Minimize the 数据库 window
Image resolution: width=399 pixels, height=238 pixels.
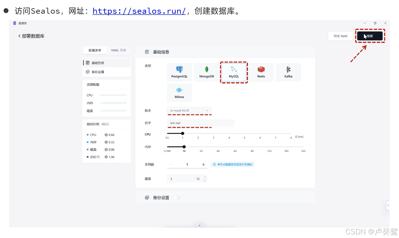coord(365,23)
